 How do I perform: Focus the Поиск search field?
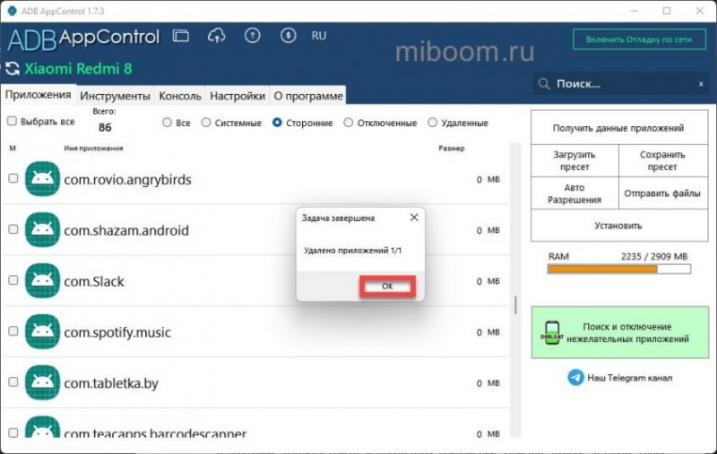620,83
